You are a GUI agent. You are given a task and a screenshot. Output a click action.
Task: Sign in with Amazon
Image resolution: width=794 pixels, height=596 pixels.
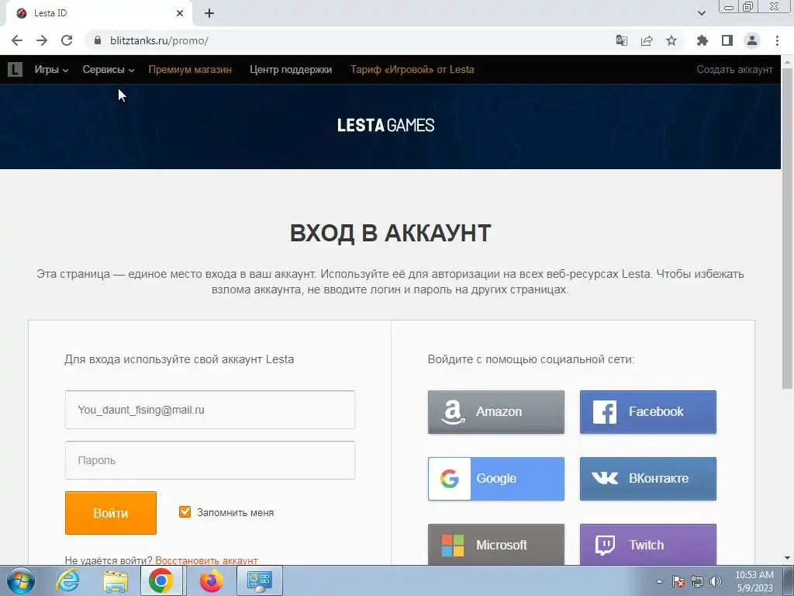(x=496, y=411)
